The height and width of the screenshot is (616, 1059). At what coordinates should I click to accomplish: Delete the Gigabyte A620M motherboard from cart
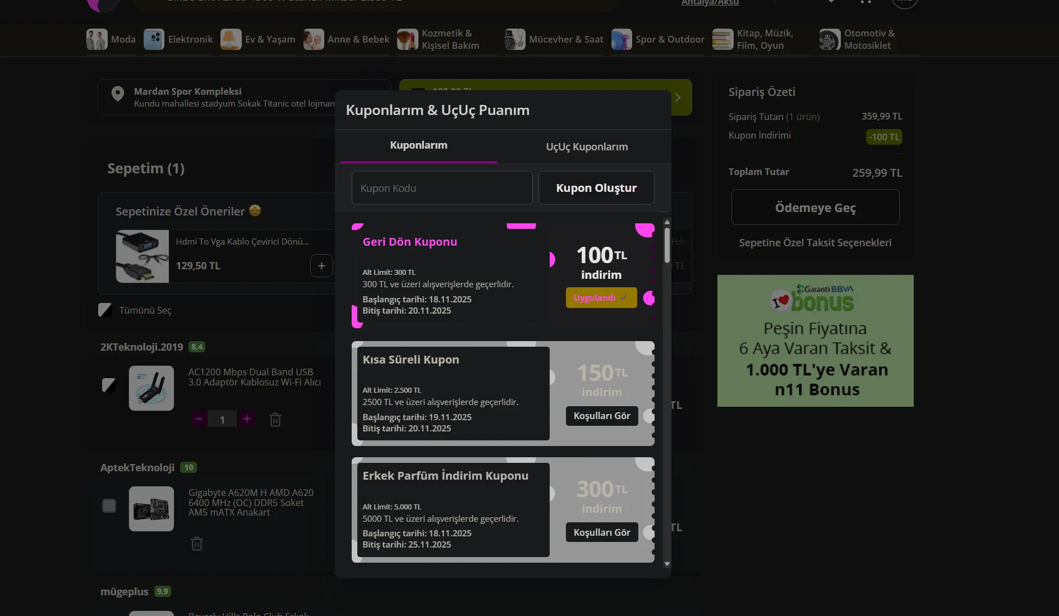(197, 544)
